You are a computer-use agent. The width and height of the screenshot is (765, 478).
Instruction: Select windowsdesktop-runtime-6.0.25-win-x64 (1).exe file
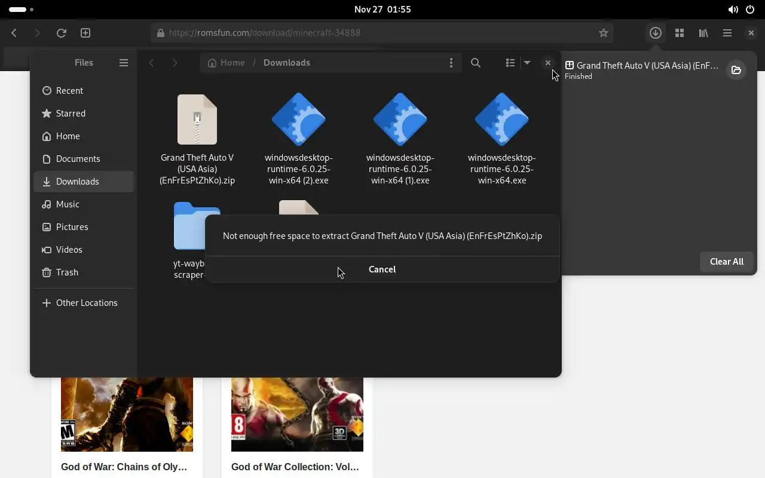point(400,139)
